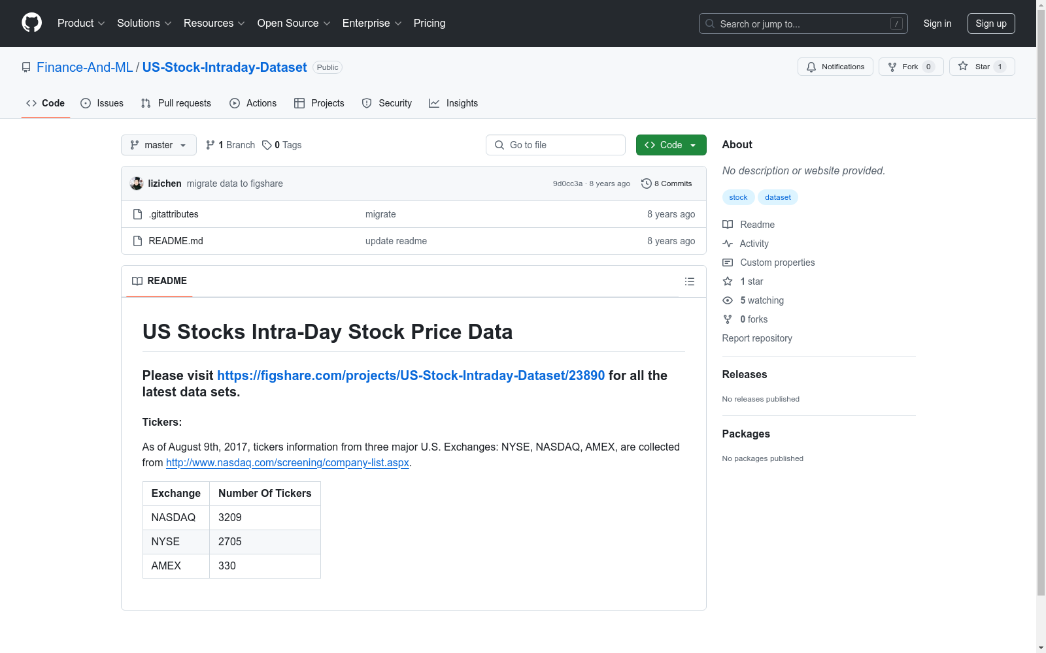Expand the green Code dropdown button
The image size is (1046, 653).
click(x=671, y=145)
